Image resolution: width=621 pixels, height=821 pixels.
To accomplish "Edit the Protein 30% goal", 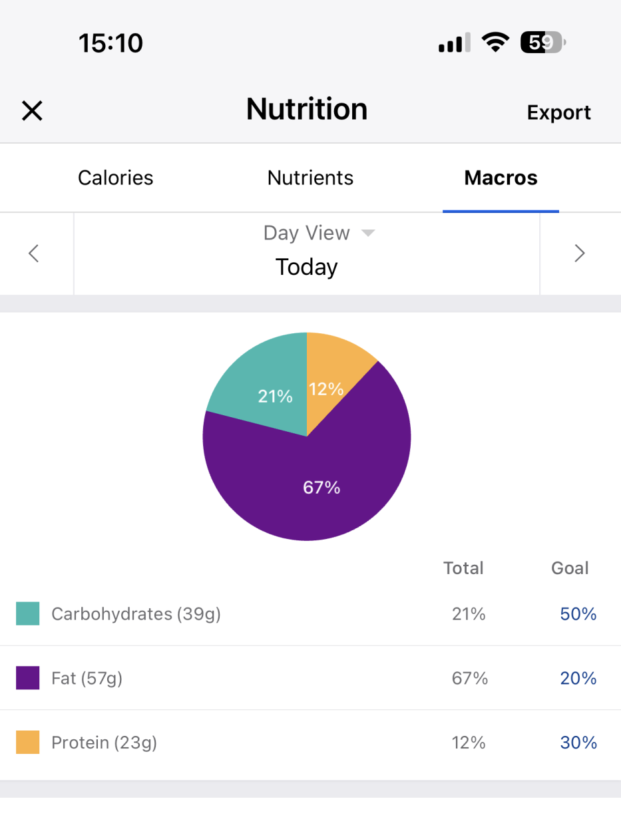I will pos(578,742).
